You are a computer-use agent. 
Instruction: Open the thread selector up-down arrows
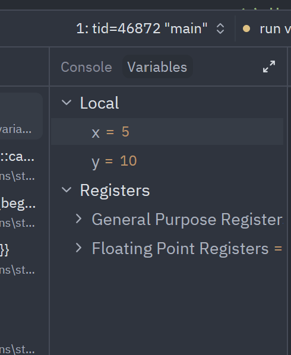[220, 28]
